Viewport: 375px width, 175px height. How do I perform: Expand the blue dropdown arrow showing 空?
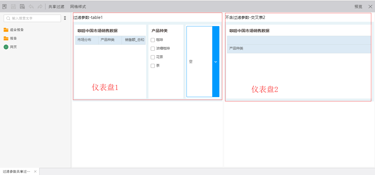pos(216,62)
